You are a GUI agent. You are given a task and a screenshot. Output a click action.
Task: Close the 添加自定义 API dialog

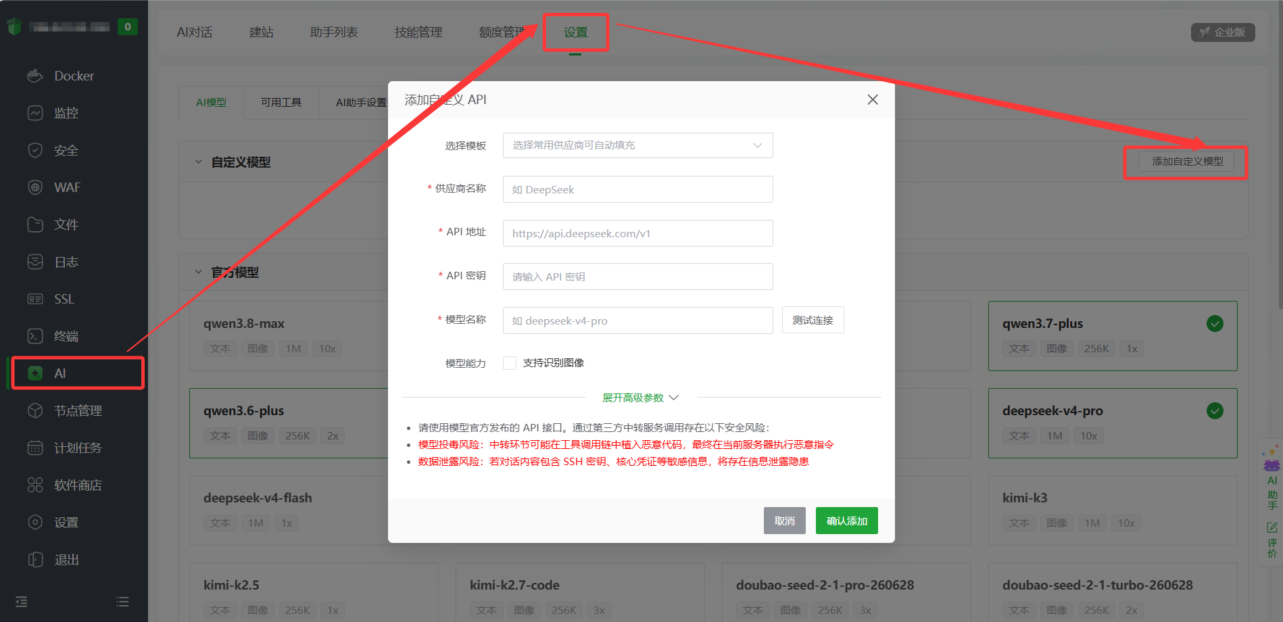coord(873,99)
